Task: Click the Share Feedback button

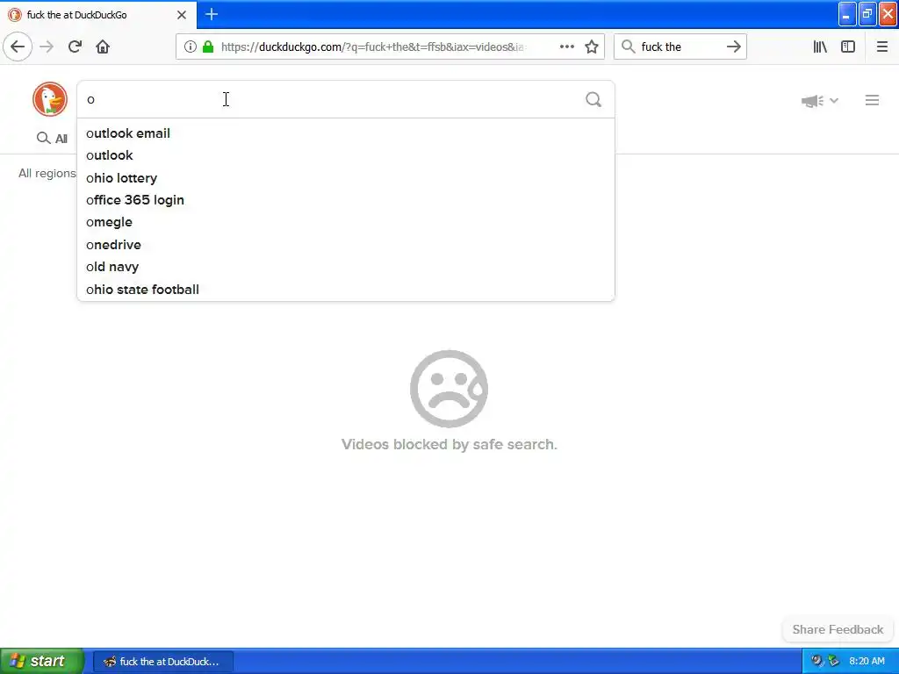Action: tap(838, 629)
